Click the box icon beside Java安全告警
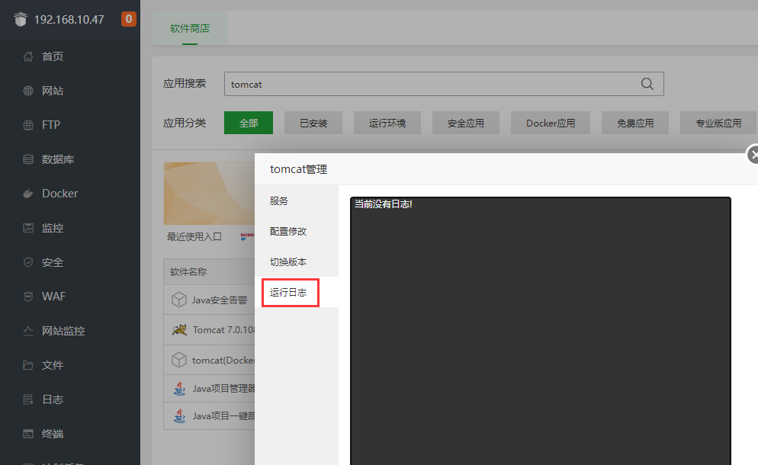The height and width of the screenshot is (465, 758). point(179,300)
